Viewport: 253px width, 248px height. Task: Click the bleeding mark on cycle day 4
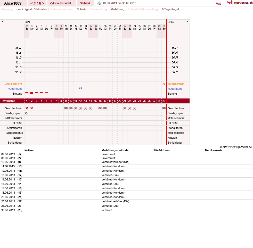[42, 92]
